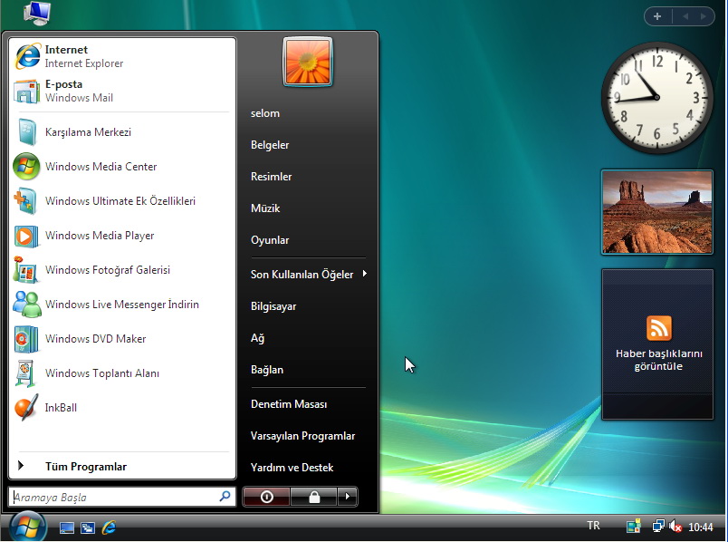
Task: Open Müzik folder
Action: click(265, 208)
